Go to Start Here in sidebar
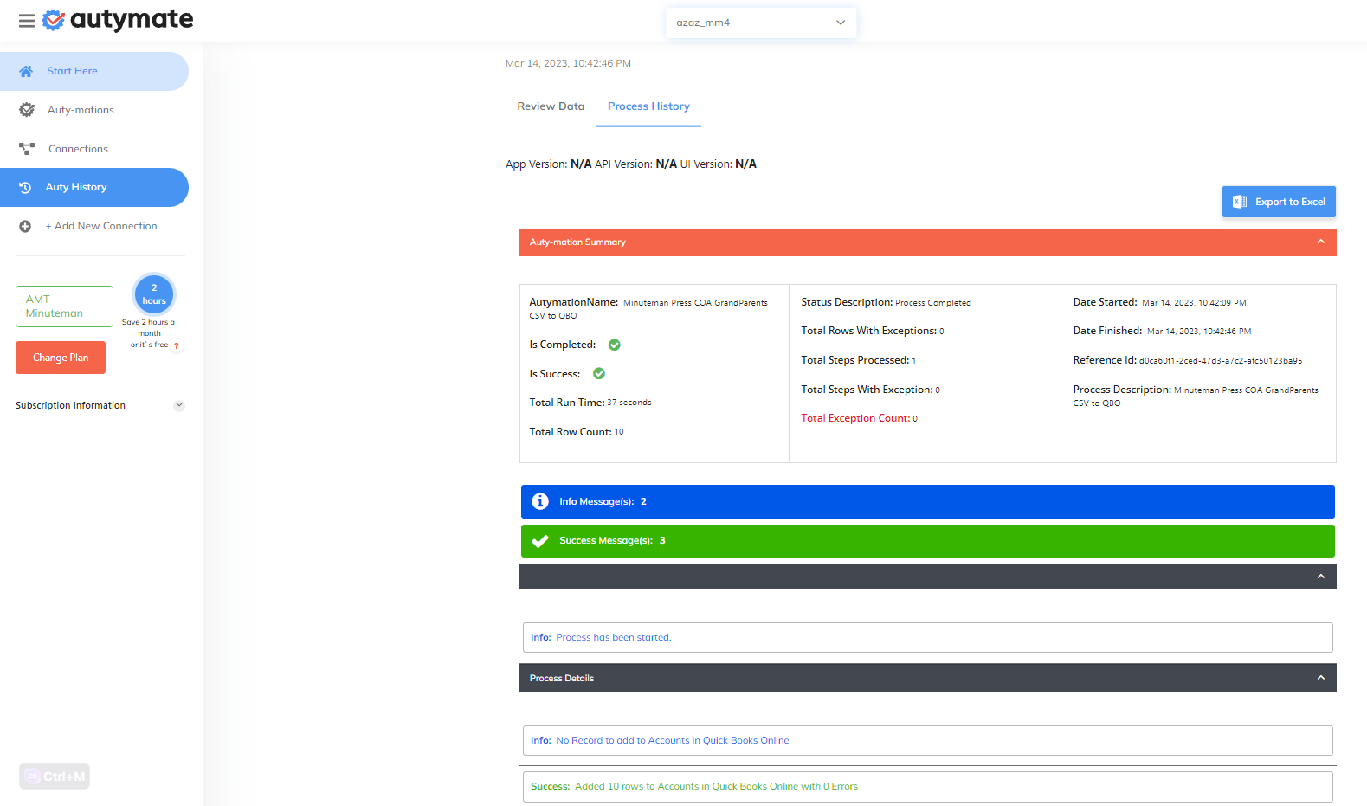Viewport: 1367px width, 806px height. (94, 71)
